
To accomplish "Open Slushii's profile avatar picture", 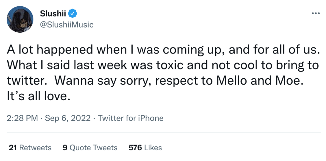I will click(20, 19).
